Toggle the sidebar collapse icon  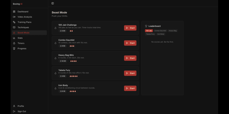53,3
